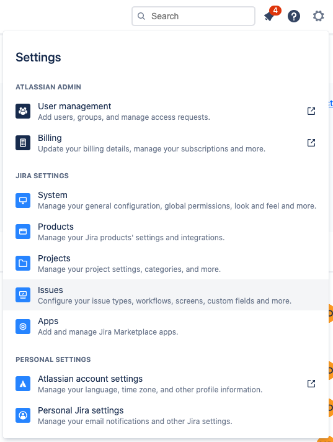Click 'Configure your issue types, workflows' description
The height and width of the screenshot is (442, 333).
coord(165,301)
